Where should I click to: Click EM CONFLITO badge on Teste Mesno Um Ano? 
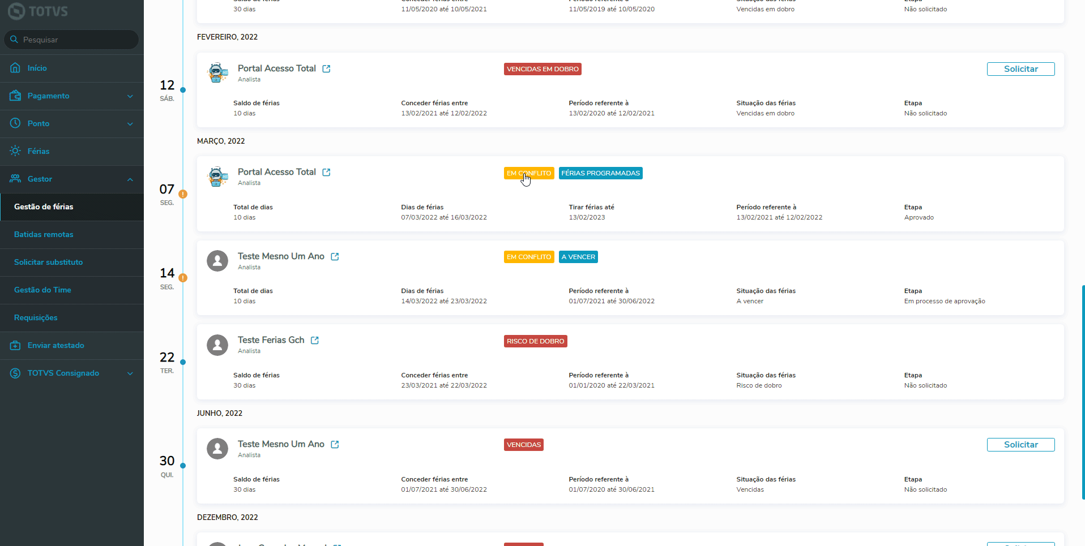529,257
